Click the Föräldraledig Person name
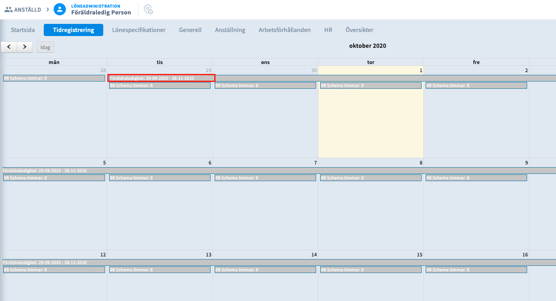 [101, 13]
